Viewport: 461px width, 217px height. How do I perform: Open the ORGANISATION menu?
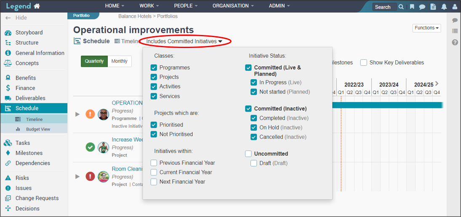pos(233,6)
